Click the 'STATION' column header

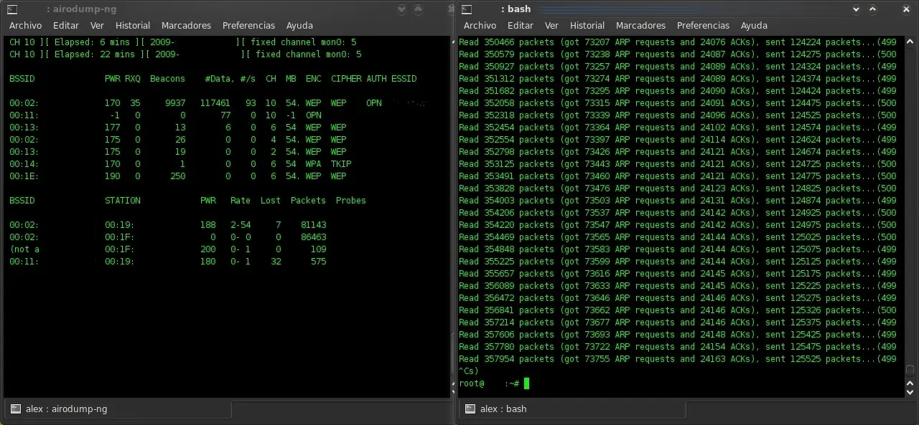point(123,201)
